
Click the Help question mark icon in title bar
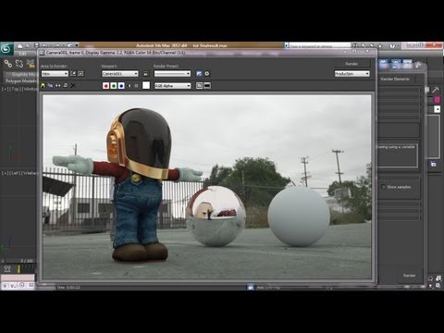coord(392,45)
